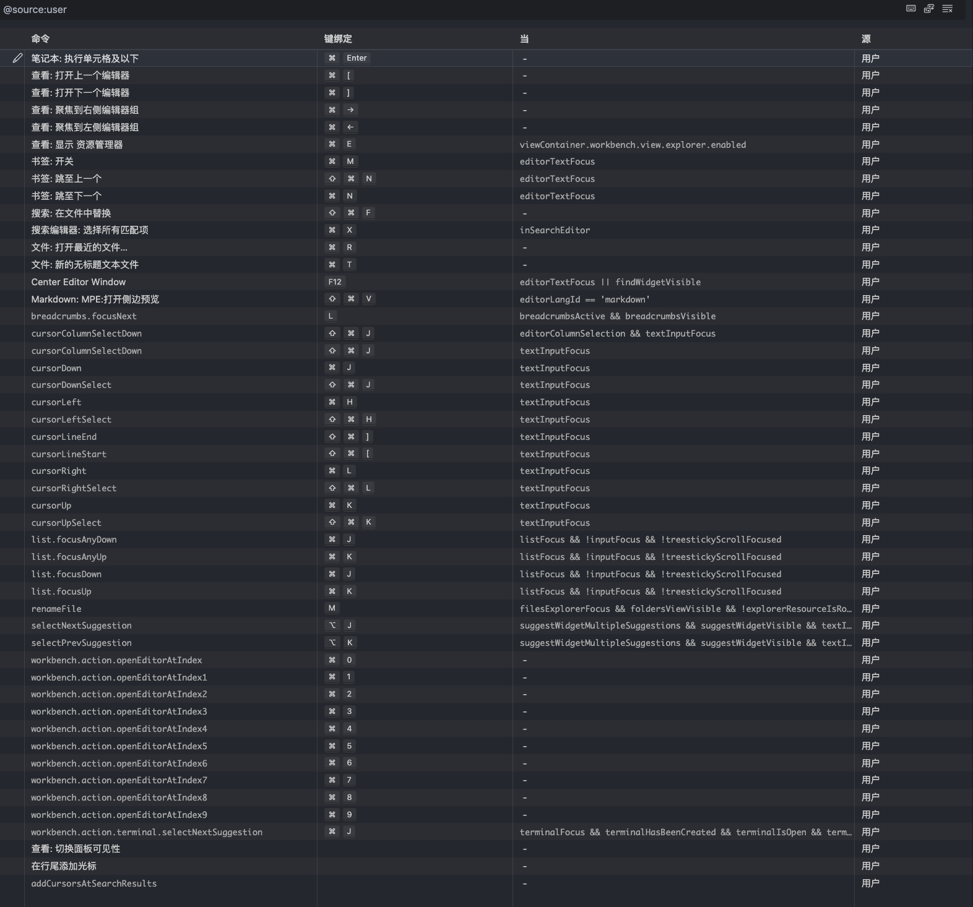Select the 文件: 新的无标题文本文件 command
Screen dimensions: 973x907
[85, 265]
